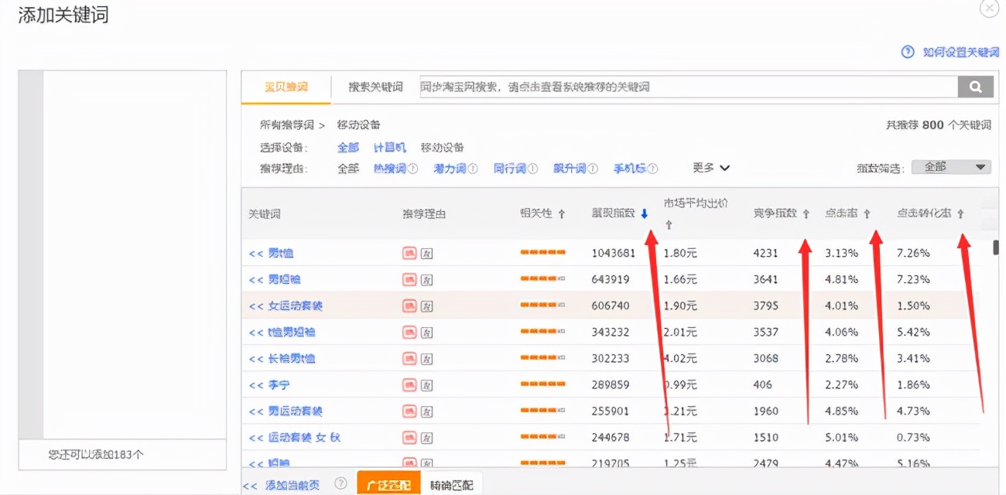The width and height of the screenshot is (1006, 495).
Task: Click the relevance bar in the 1043681 row
Action: 542,253
